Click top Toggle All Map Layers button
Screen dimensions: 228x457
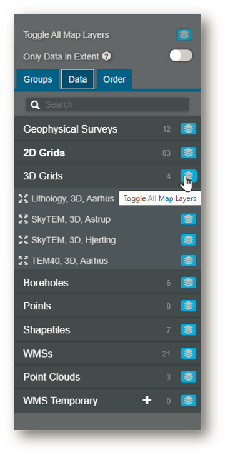coord(184,34)
